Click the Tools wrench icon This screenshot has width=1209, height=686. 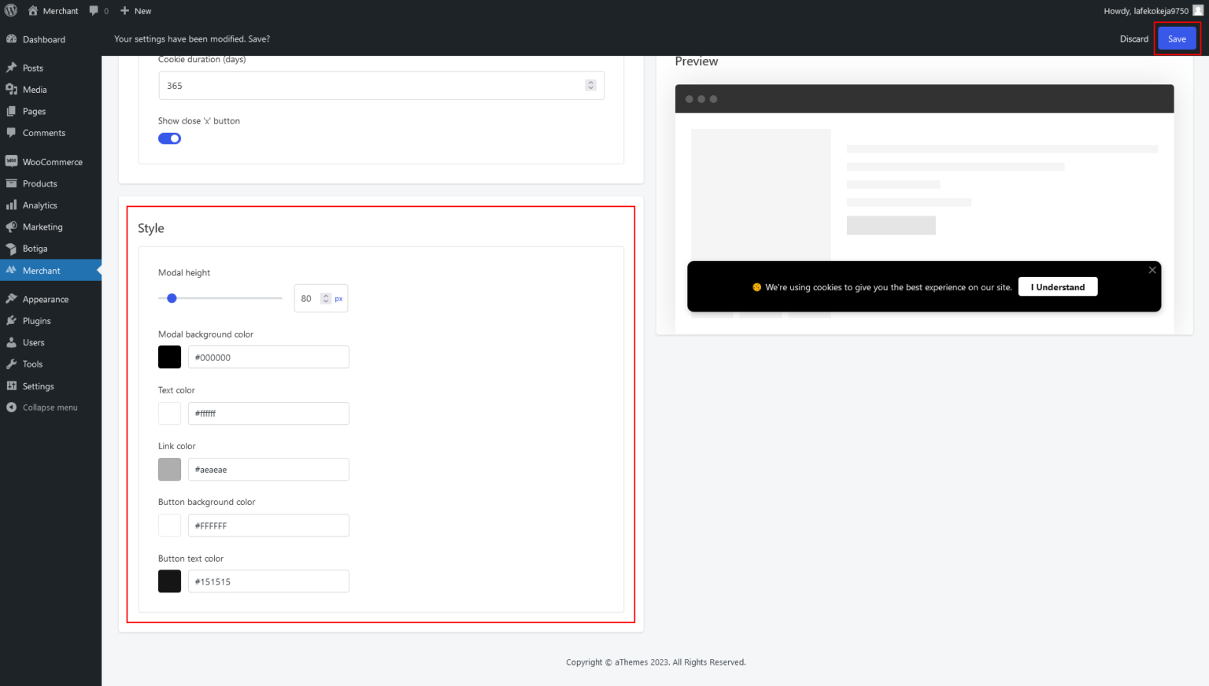[11, 364]
